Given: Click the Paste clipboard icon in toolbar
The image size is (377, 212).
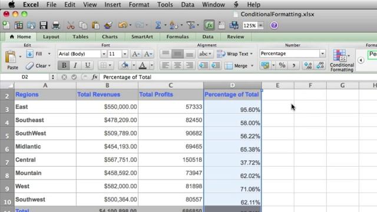Looking at the screenshot, I should 95,25.
